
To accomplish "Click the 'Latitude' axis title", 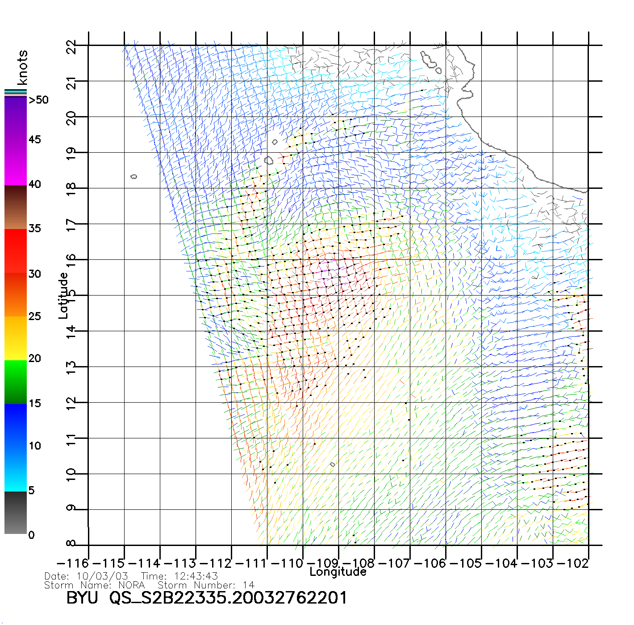I will click(x=63, y=296).
